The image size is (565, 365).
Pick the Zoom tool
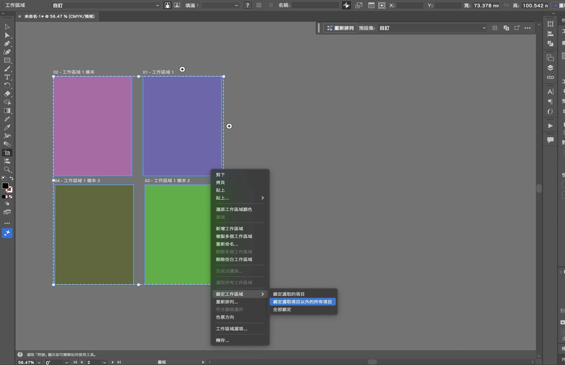pos(7,170)
